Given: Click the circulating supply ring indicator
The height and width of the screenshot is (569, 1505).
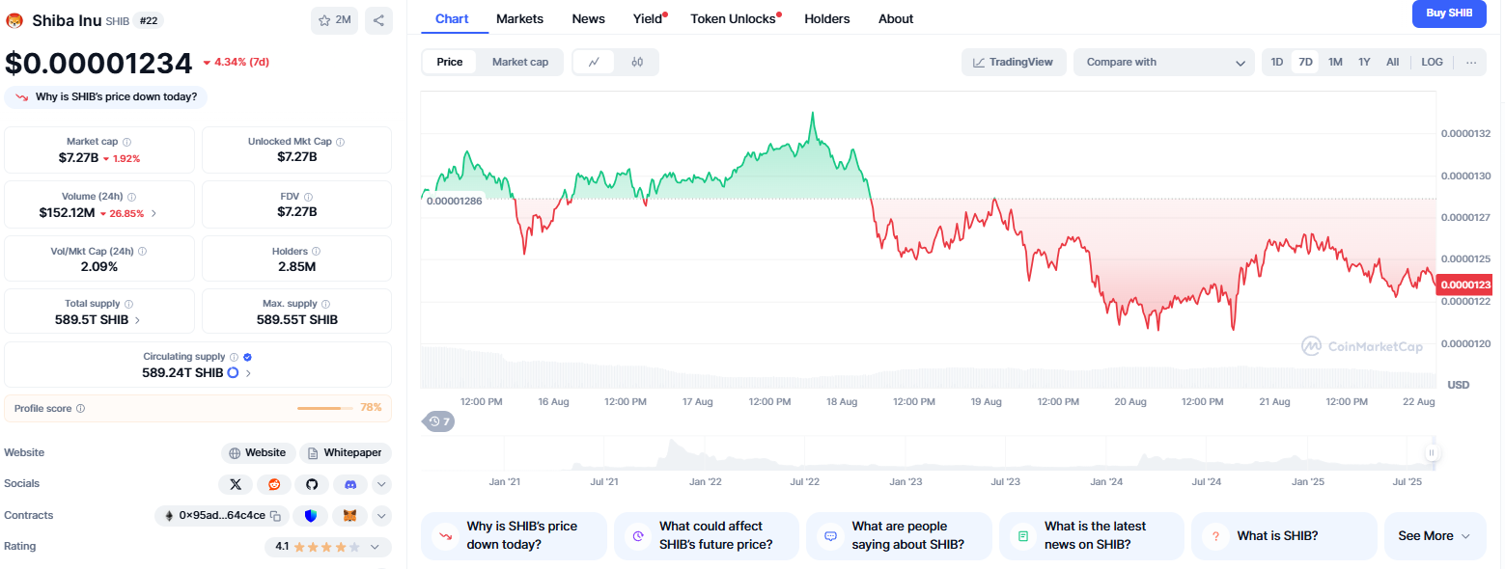Looking at the screenshot, I should click(x=233, y=372).
